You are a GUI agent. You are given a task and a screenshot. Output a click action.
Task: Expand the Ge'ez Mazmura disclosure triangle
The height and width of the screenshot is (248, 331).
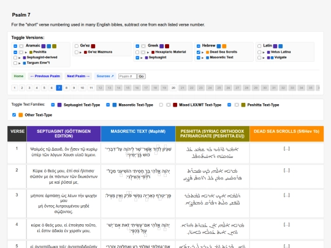(81, 52)
